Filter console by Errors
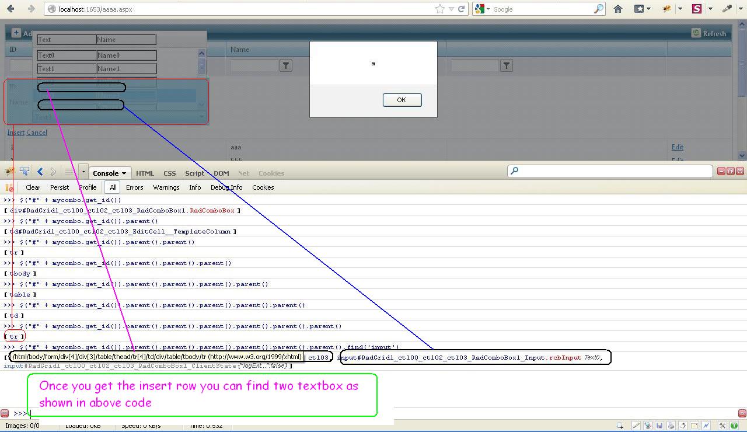This screenshot has height=432, width=747. click(134, 187)
